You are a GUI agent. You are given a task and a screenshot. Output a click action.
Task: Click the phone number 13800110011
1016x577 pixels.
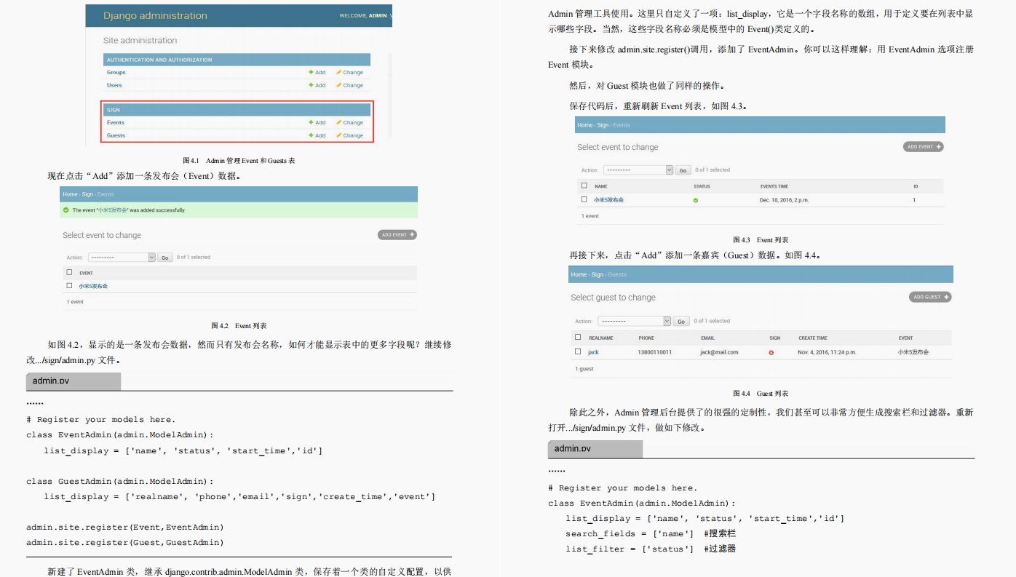coord(655,352)
